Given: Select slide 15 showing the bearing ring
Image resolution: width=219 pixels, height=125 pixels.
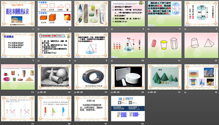Looking at the screenshot, I should 91,77.
